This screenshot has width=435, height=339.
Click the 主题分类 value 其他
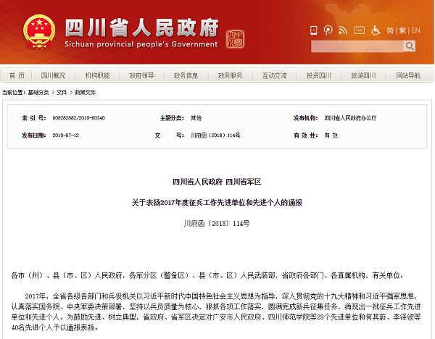point(196,118)
